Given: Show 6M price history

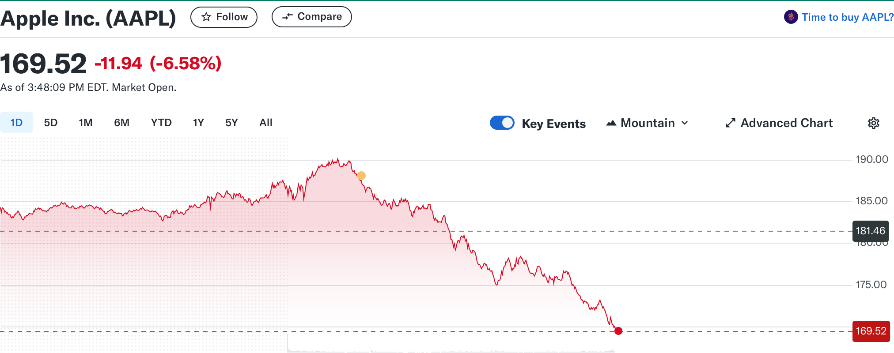Looking at the screenshot, I should (121, 123).
